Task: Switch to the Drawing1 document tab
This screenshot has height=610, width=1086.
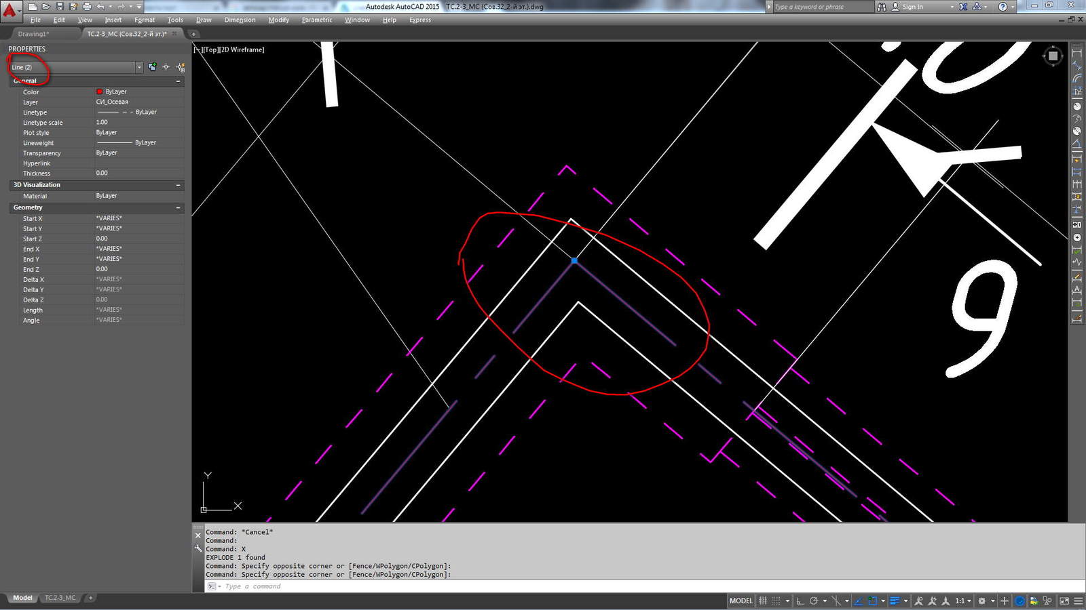Action: coord(33,34)
